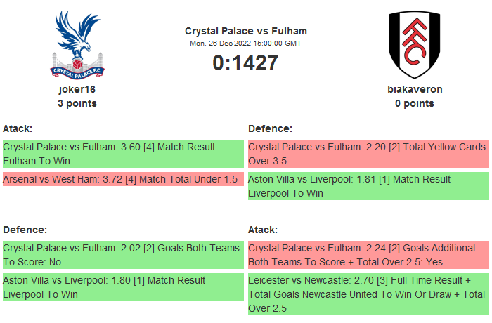Click the Fulham club crest
This screenshot has height=323, width=492.
[414, 44]
